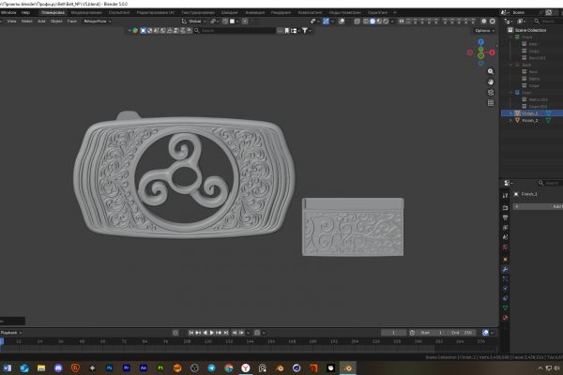Toggle the overlays button in viewport header

pyautogui.click(x=342, y=22)
